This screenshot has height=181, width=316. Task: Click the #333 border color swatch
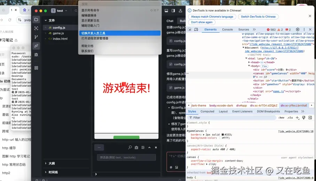[x=223, y=135]
